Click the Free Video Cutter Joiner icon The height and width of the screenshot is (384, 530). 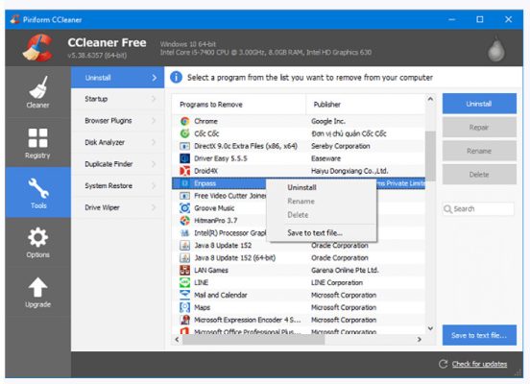click(x=184, y=196)
